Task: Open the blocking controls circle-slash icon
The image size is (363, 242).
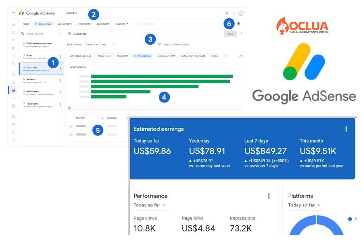Action: (x=13, y=82)
